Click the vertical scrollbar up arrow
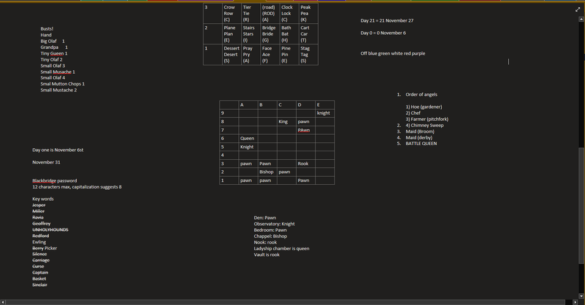 (581, 20)
